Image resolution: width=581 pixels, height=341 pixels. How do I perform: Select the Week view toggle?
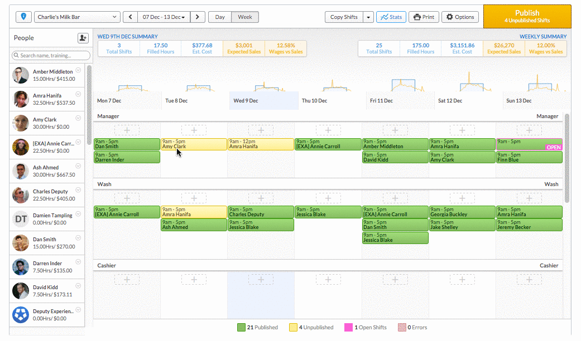click(x=245, y=17)
